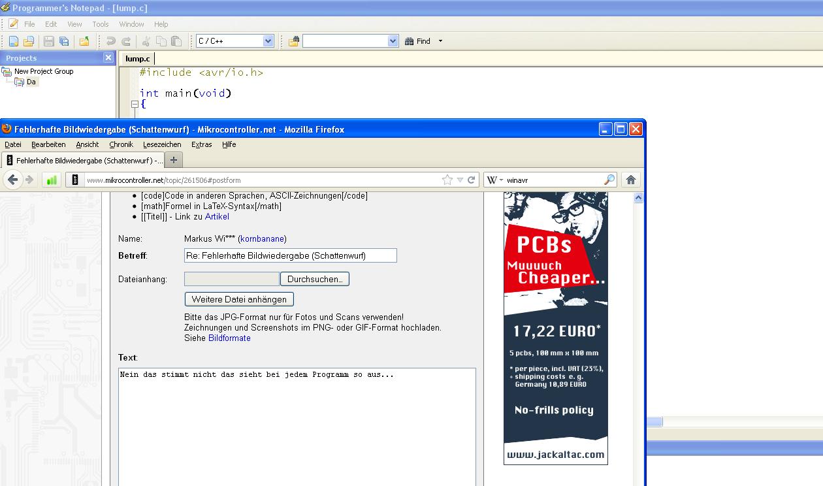Go back with Firefox back arrow
Viewport: 823px width, 486px height.
pyautogui.click(x=13, y=180)
